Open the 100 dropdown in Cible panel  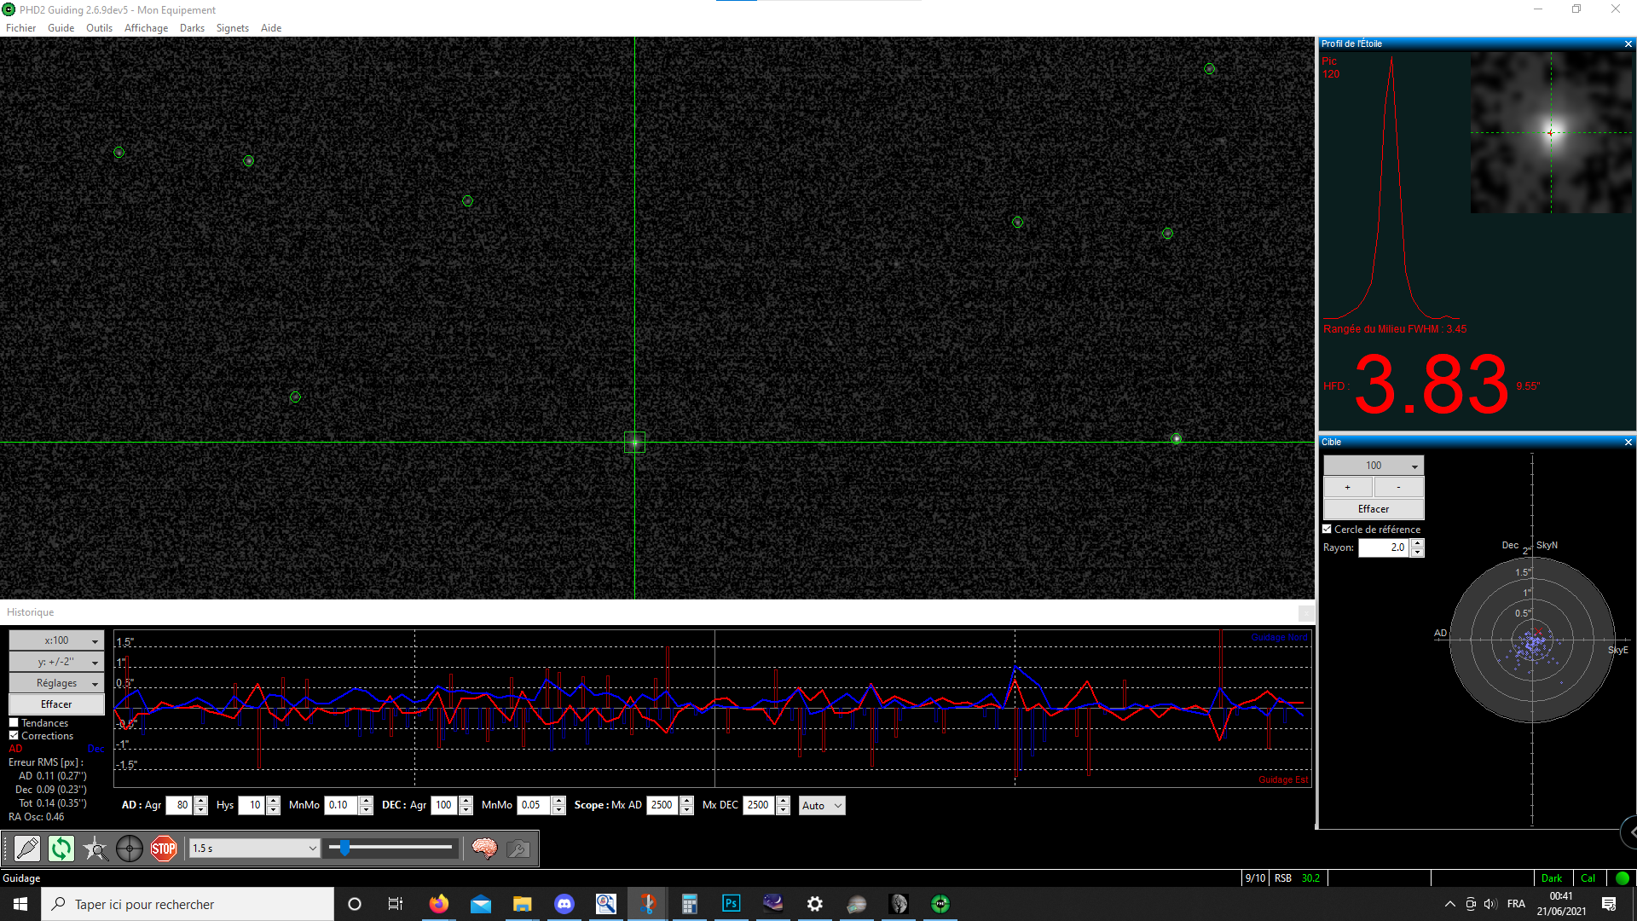(x=1374, y=466)
